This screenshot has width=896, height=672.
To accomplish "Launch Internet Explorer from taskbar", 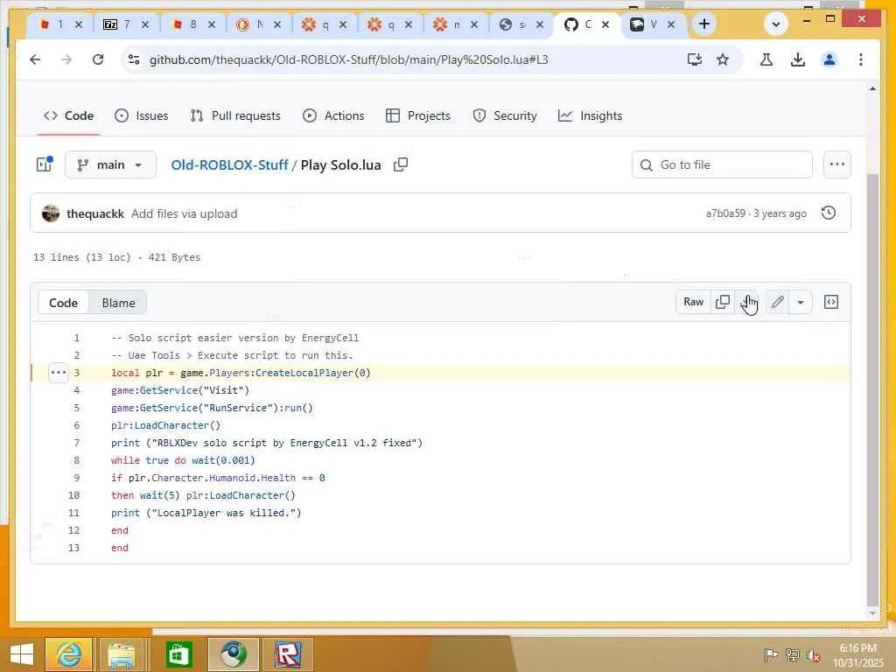I will click(x=68, y=654).
